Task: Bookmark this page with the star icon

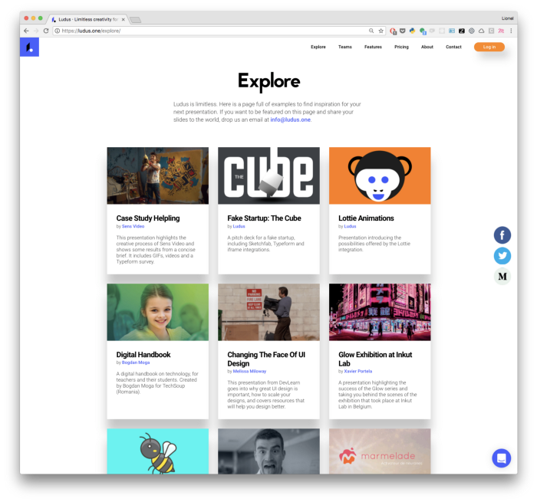Action: (381, 31)
